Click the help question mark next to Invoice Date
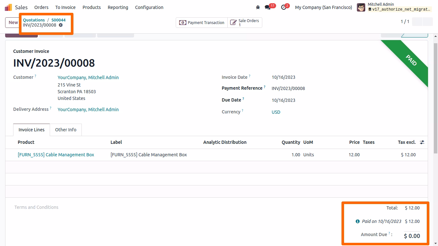 click(250, 76)
